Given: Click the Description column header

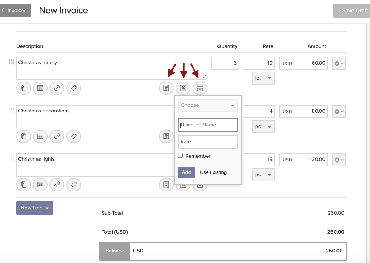Looking at the screenshot, I should pyautogui.click(x=30, y=46).
